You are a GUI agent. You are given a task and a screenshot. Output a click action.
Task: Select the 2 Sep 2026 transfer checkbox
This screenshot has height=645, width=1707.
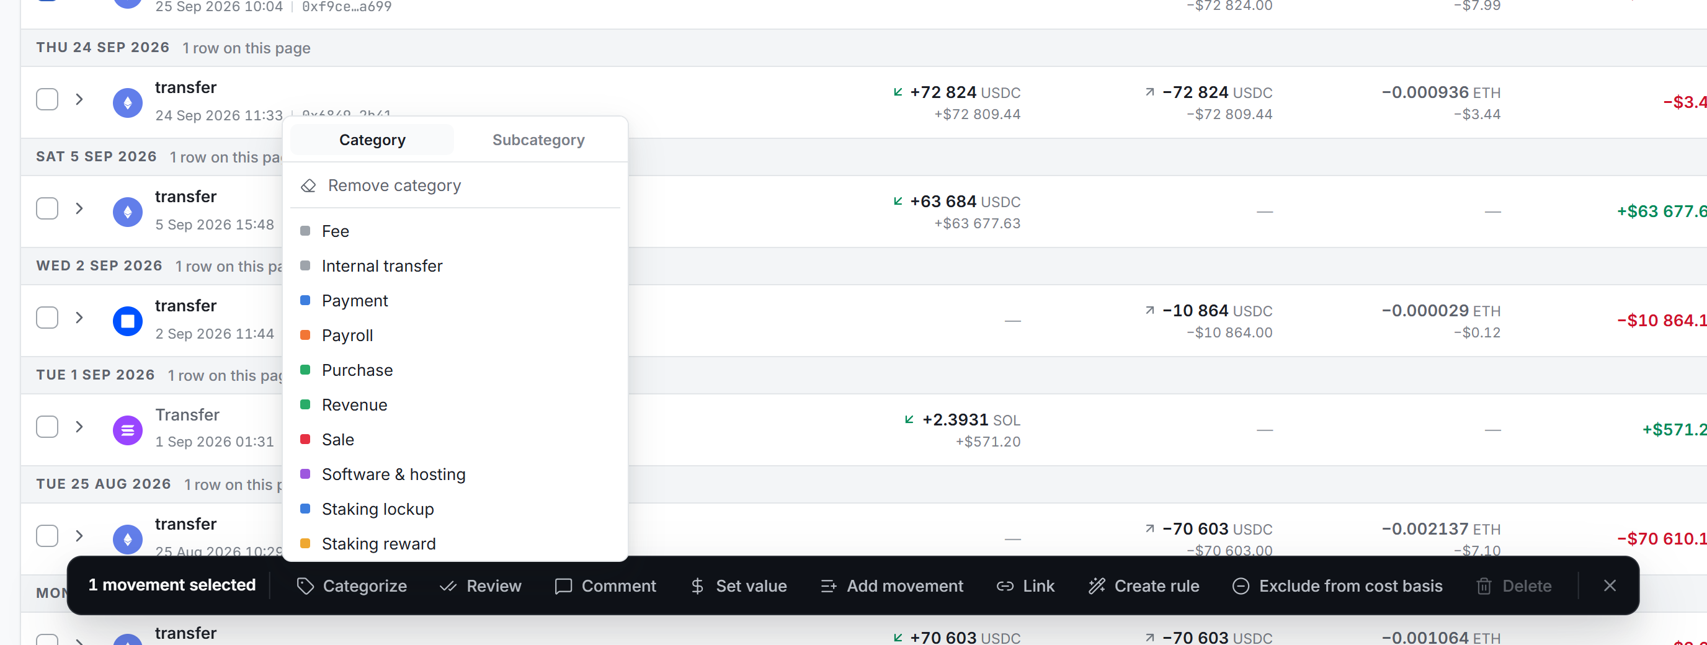tap(47, 318)
